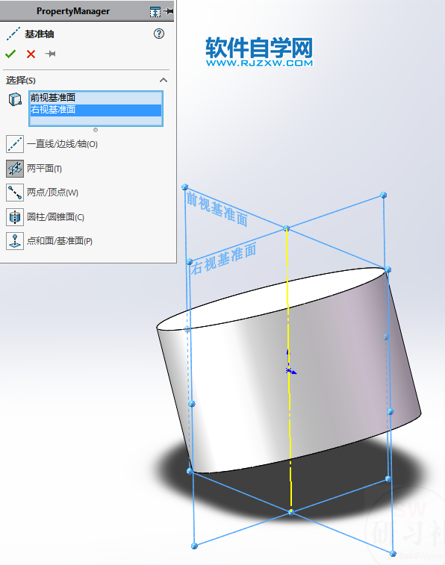Click the 基准轴 feature icon in title
Image resolution: width=445 pixels, height=565 pixels.
point(13,34)
